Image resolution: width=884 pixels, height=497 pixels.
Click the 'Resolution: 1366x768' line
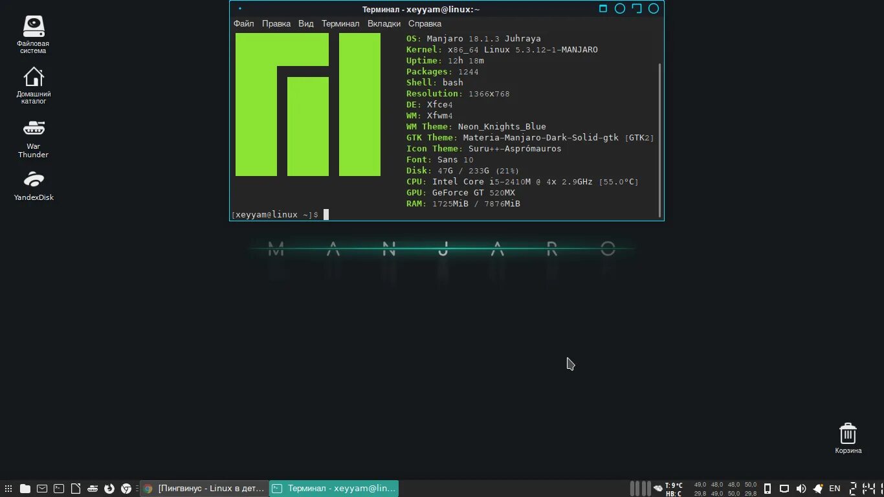click(x=458, y=94)
